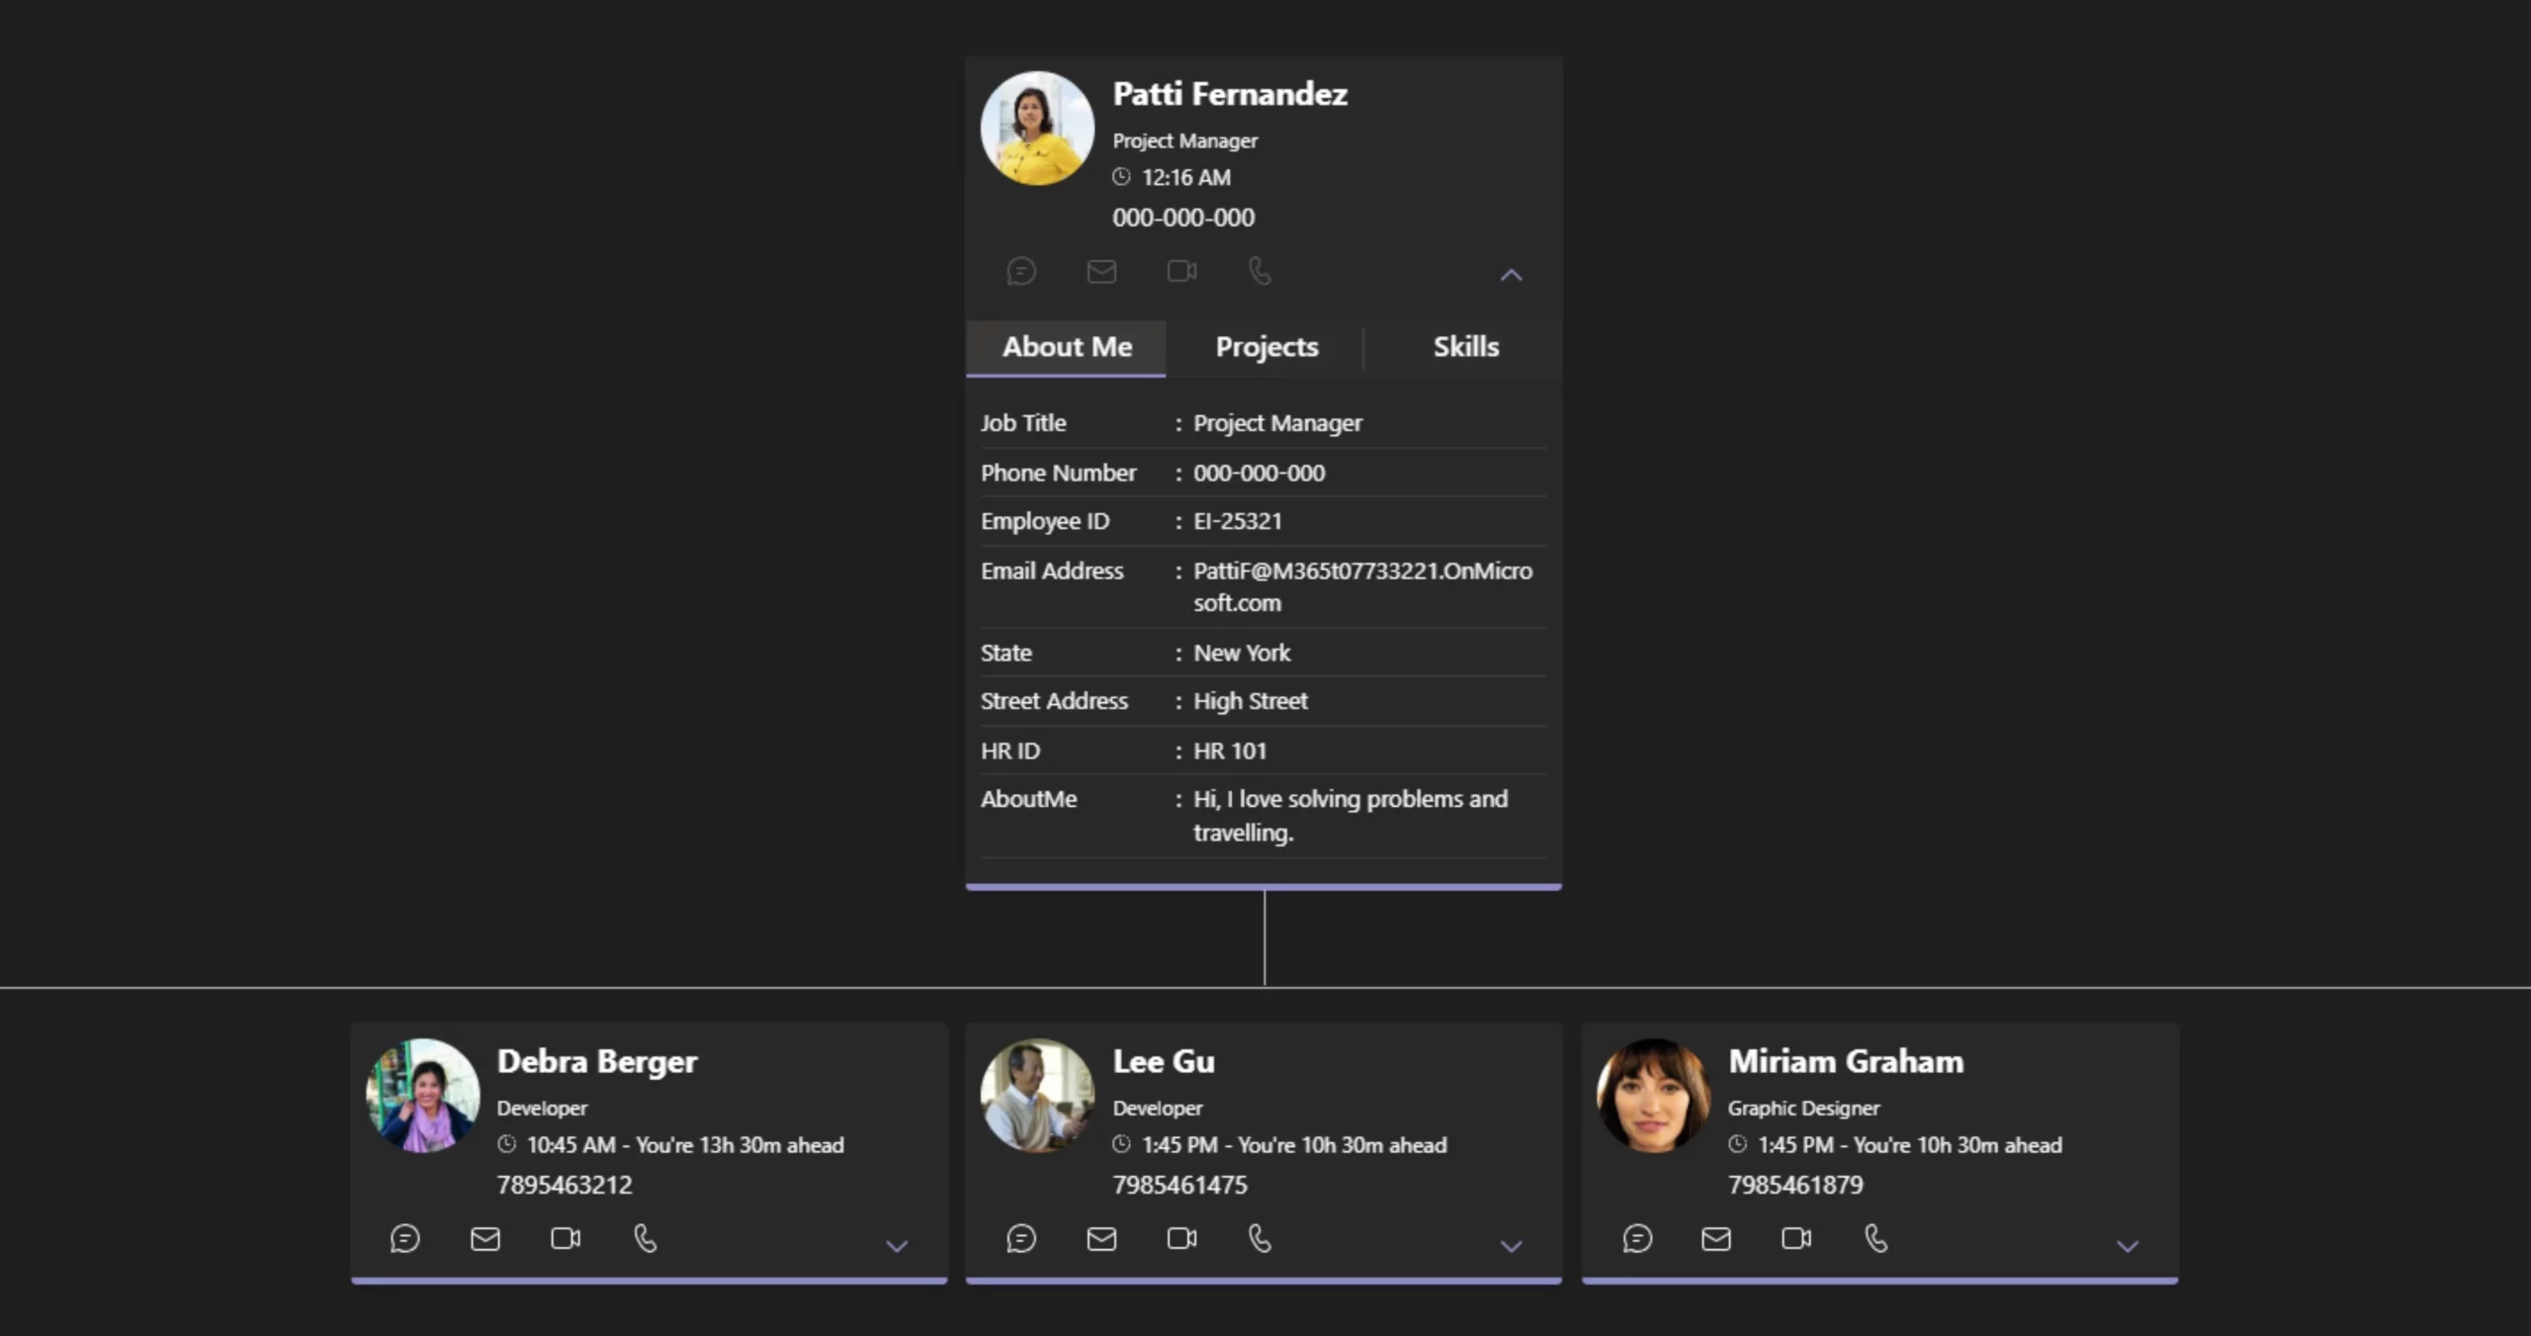Click Lee Gu's name heading
Image resolution: width=2531 pixels, height=1336 pixels.
1163,1061
